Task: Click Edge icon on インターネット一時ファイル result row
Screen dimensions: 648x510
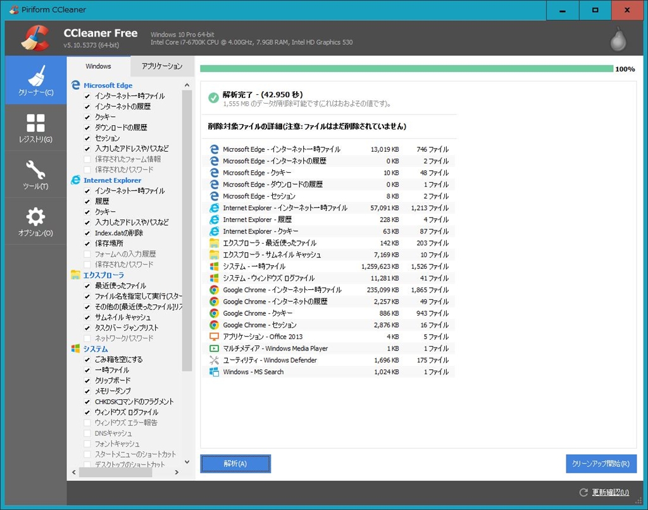Action: [x=214, y=149]
